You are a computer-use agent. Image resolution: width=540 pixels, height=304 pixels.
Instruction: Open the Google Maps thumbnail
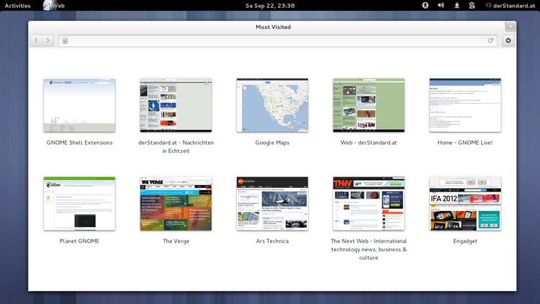272,105
